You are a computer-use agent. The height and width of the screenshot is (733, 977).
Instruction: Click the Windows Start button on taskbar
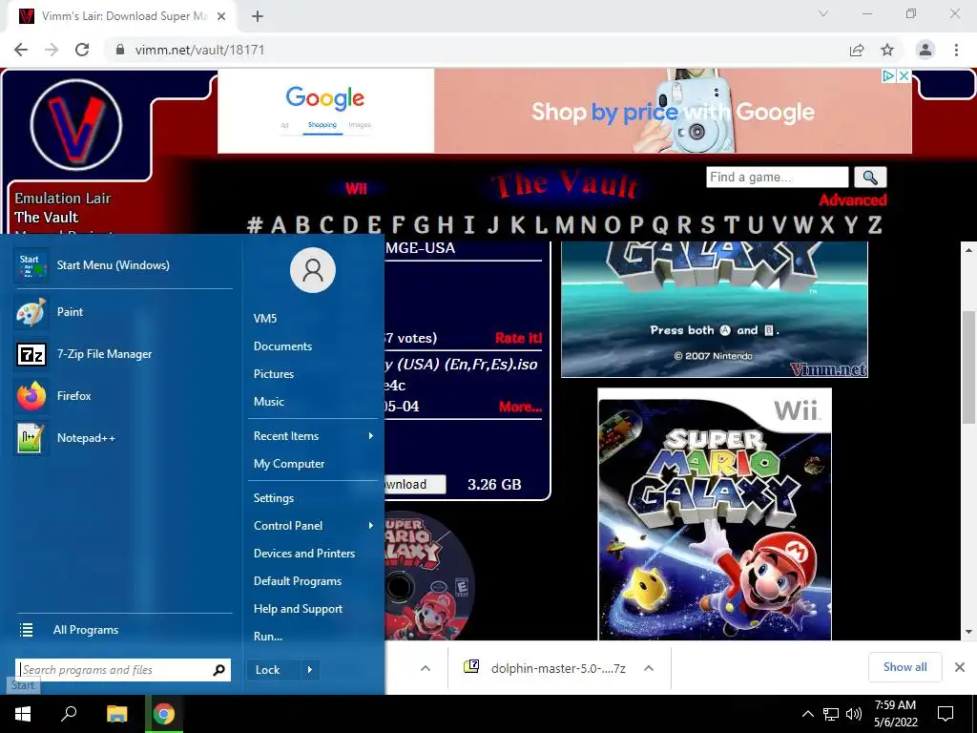coord(23,714)
